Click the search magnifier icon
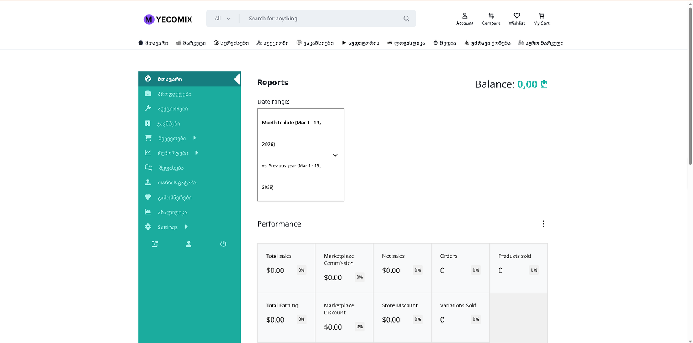 (x=406, y=19)
